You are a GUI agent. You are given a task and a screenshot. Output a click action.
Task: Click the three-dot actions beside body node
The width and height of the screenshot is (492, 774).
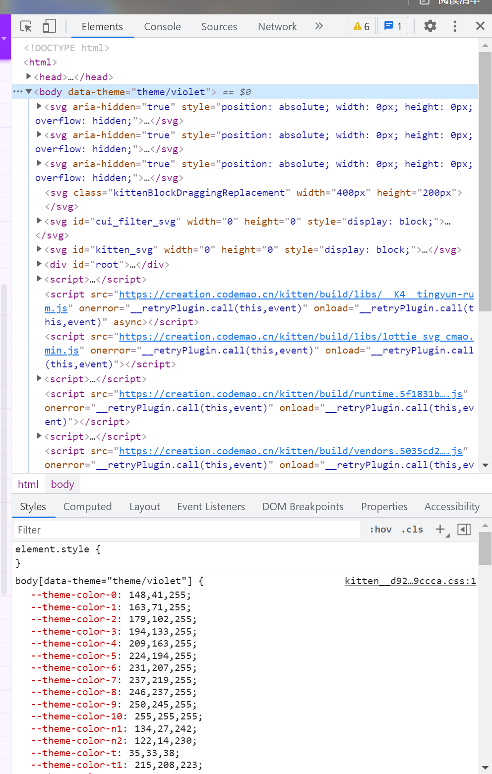click(18, 92)
